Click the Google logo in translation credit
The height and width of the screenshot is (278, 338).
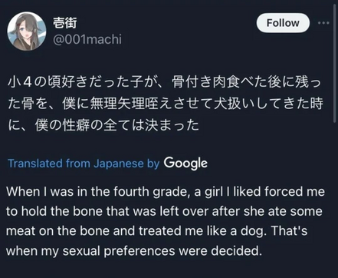tap(185, 163)
